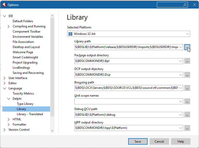Click tree scrollbar down arrow
Image resolution: width=199 pixels, height=148 pixels.
(x=52, y=131)
